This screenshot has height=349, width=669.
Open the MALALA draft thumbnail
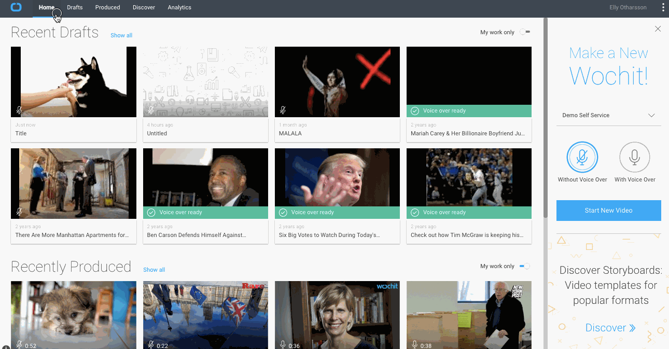pyautogui.click(x=337, y=82)
